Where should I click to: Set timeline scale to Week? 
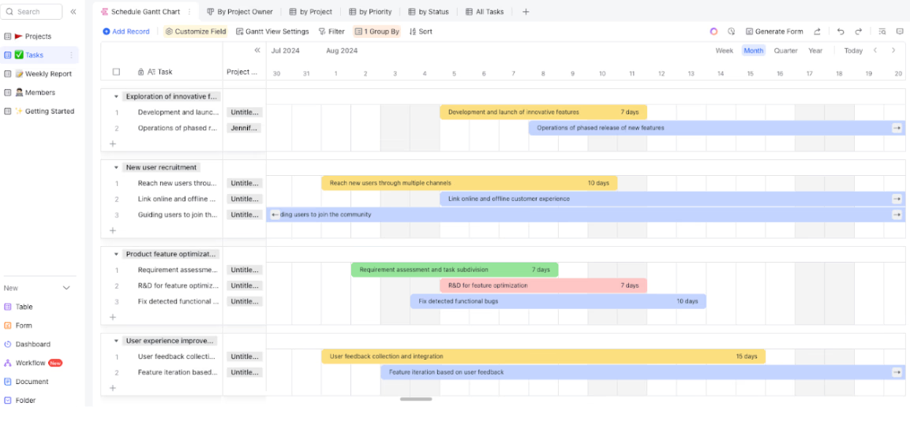click(725, 50)
